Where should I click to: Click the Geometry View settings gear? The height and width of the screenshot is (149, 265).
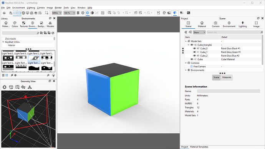(x=4, y=87)
